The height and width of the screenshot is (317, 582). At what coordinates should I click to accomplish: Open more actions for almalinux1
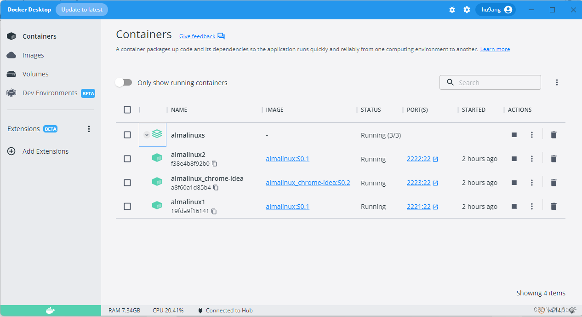tap(532, 207)
